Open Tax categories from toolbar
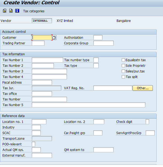163x167 pixels. pyautogui.click(x=34, y=11)
